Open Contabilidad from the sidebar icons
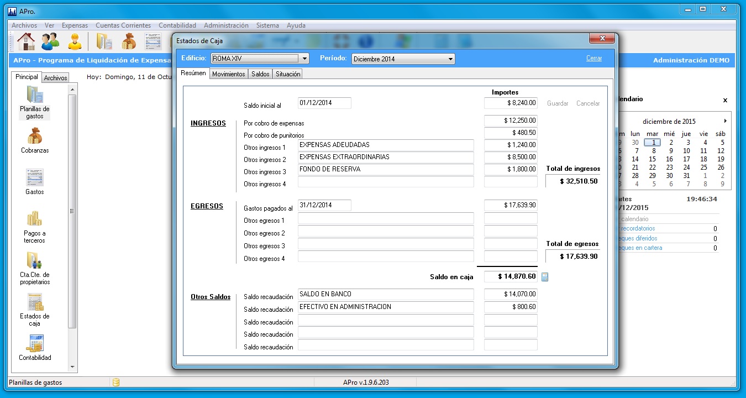Screen dimensions: 746x398 [x=35, y=347]
